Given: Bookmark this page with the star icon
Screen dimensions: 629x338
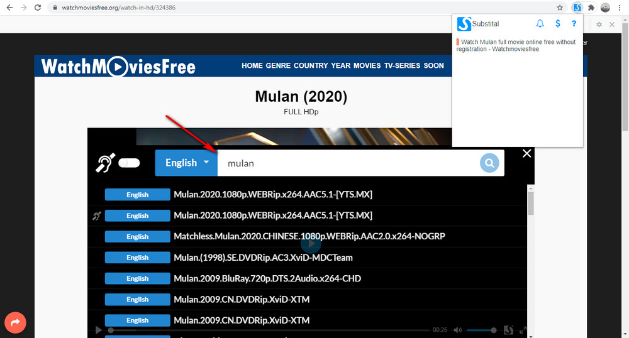Looking at the screenshot, I should point(560,8).
